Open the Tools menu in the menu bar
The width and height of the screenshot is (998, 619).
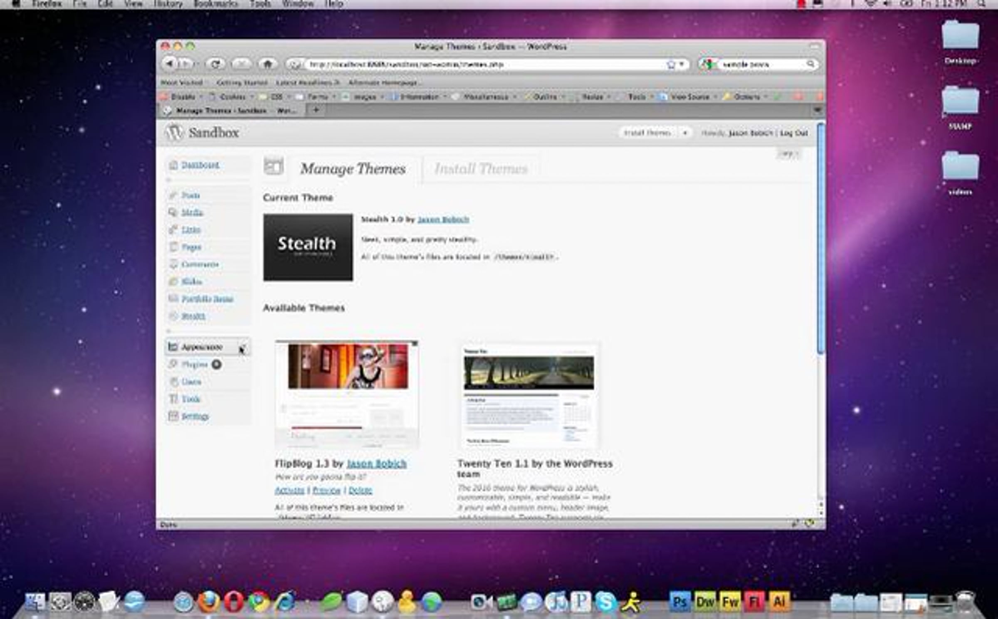[x=260, y=4]
